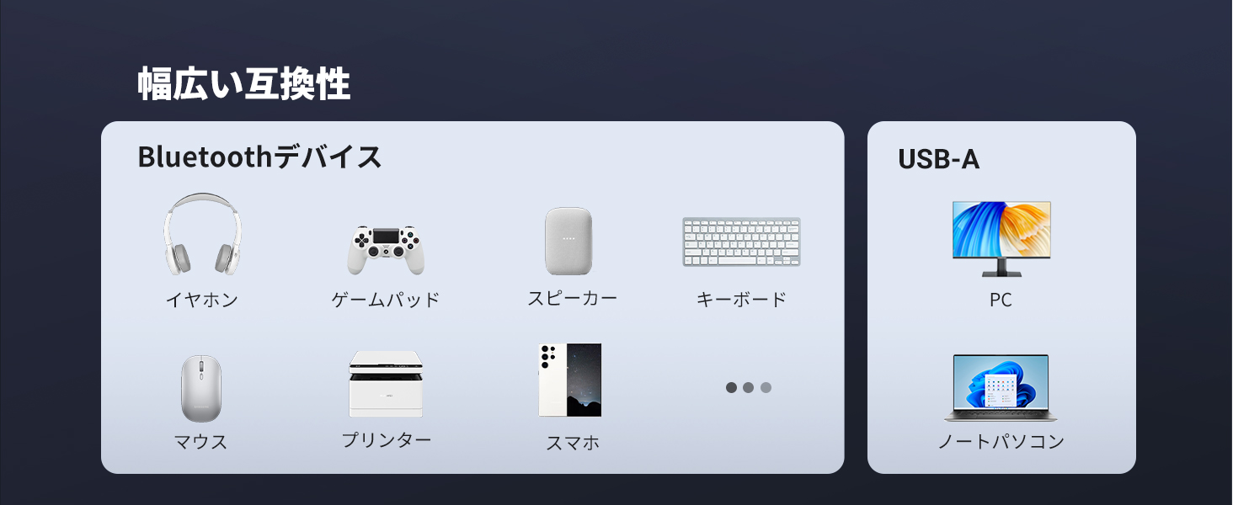Select the white gamepad controller image
Viewport: 1233px width, 505px height.
click(x=386, y=249)
